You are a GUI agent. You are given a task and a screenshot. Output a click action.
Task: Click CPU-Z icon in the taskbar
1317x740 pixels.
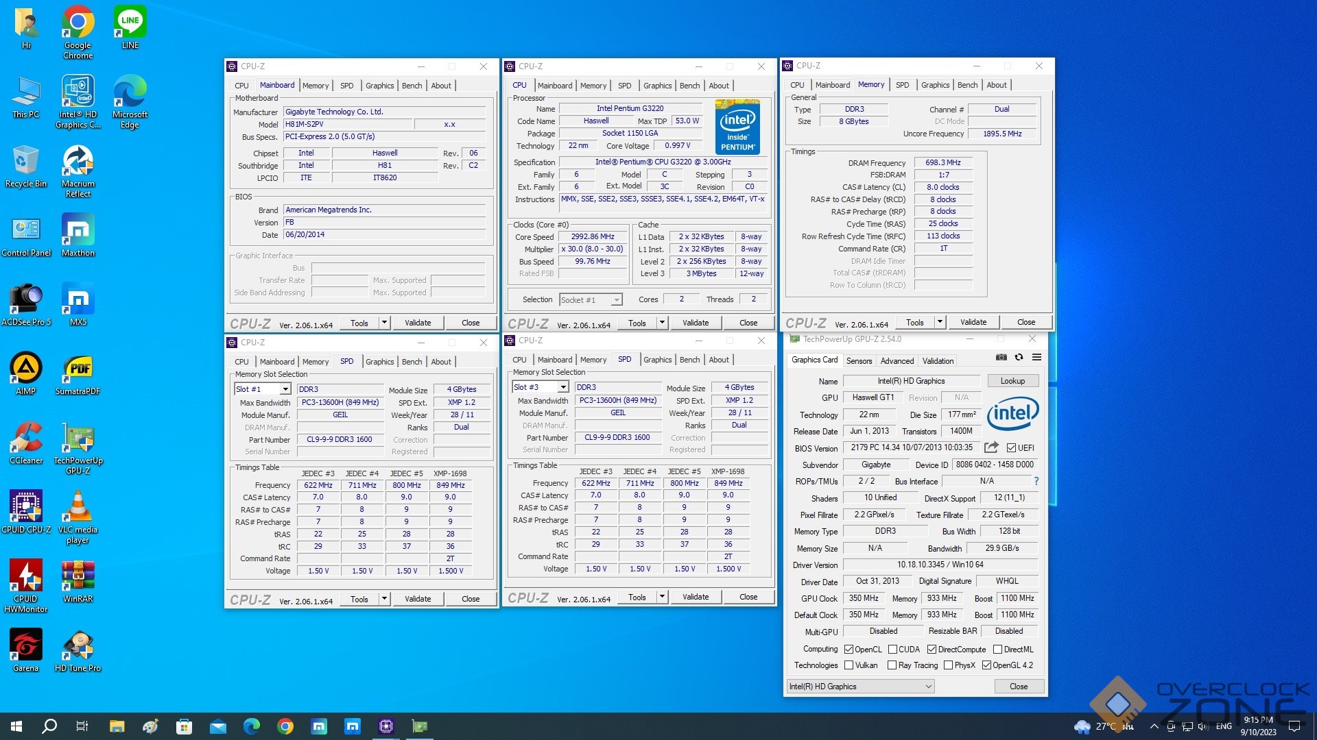[385, 726]
